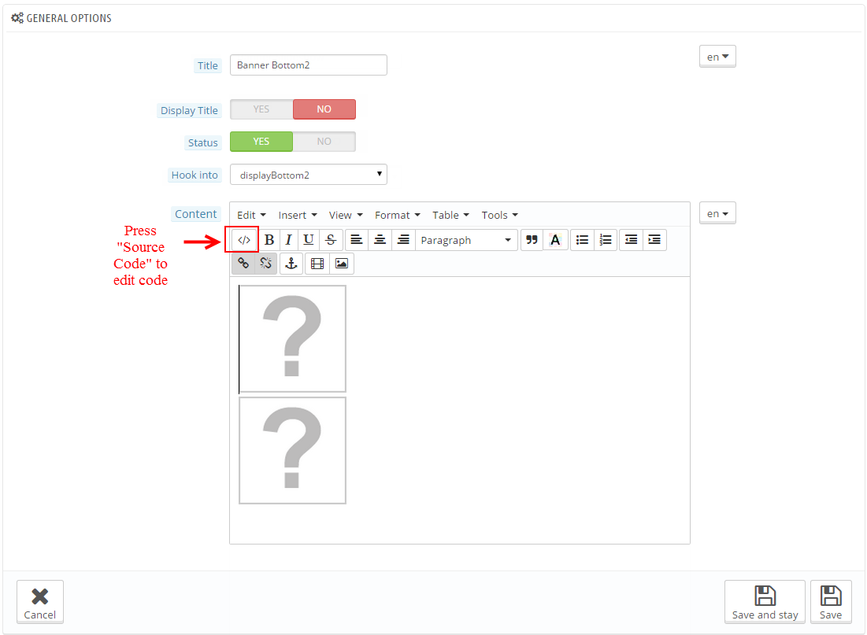Image resolution: width=867 pixels, height=635 pixels.
Task: Open the Hook into dropdown
Action: pyautogui.click(x=308, y=175)
